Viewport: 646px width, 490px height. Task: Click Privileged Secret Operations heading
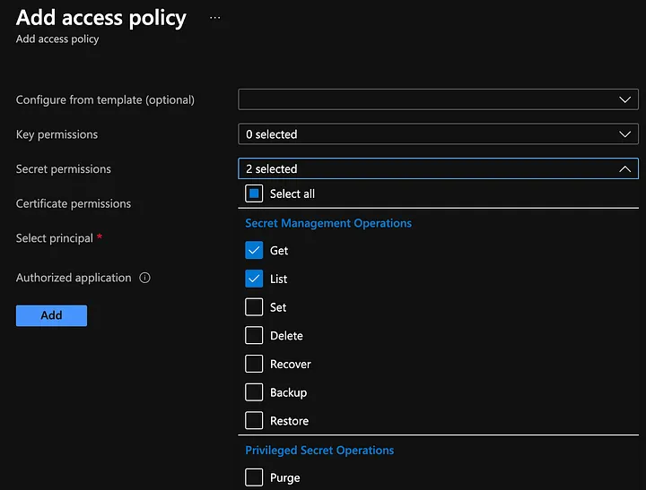pyautogui.click(x=319, y=450)
